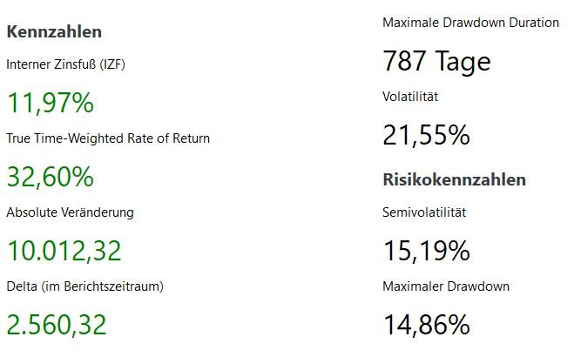
Task: Click the green 11,97% IZF value
Action: coord(51,103)
